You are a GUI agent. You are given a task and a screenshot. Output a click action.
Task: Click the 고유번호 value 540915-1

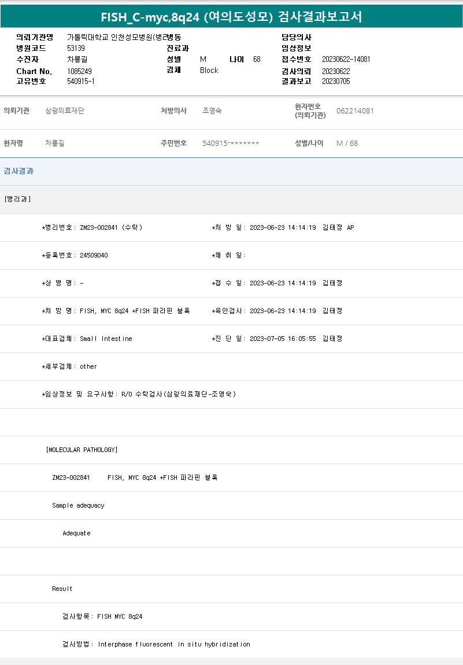coord(80,82)
